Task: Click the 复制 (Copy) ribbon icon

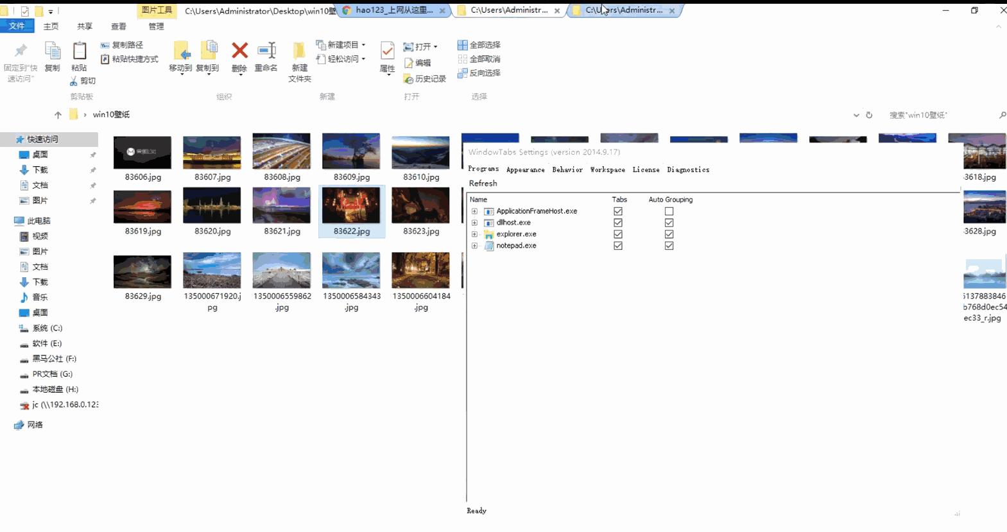Action: [53, 51]
